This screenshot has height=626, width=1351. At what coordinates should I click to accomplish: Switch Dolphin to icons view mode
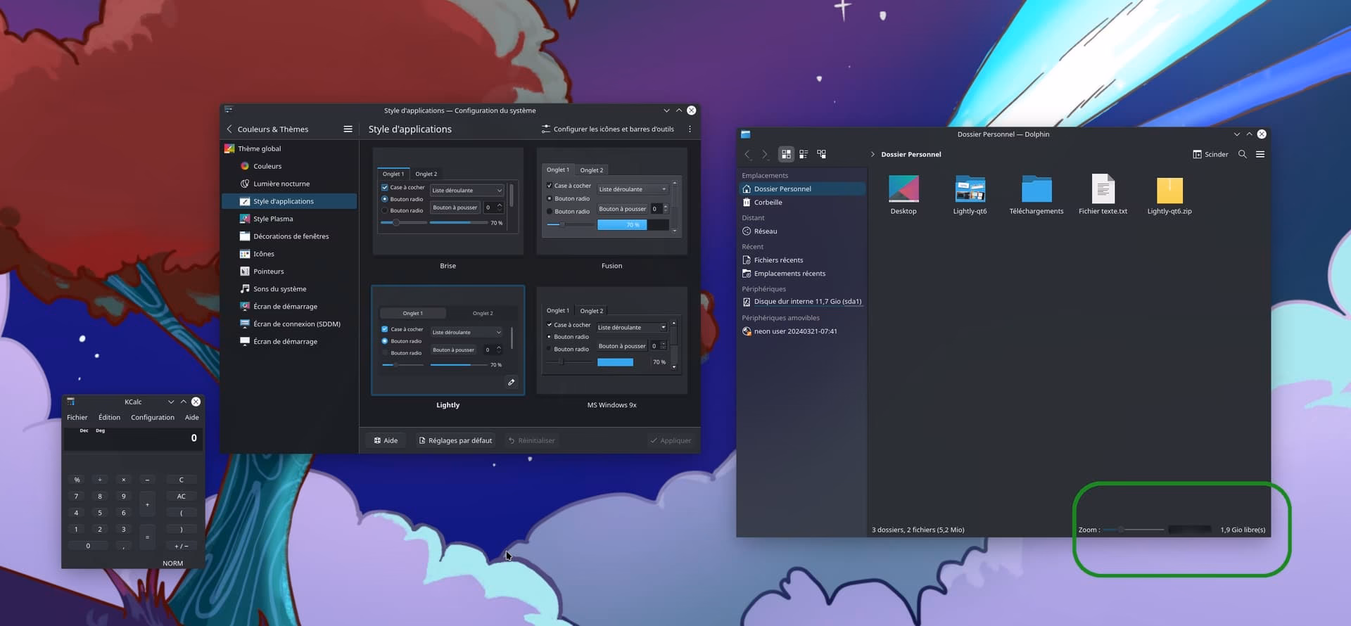pyautogui.click(x=786, y=155)
